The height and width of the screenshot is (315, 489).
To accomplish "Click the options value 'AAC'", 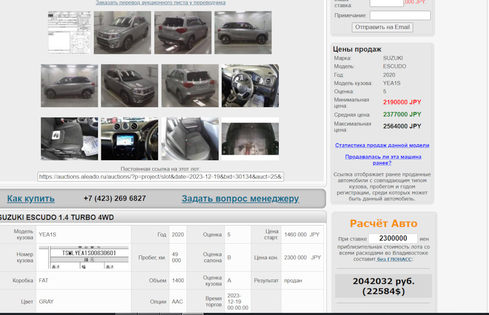I will [x=177, y=302].
